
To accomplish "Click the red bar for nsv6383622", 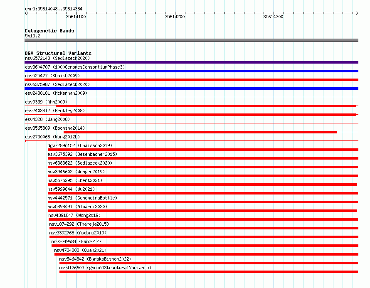I will coord(203,167).
